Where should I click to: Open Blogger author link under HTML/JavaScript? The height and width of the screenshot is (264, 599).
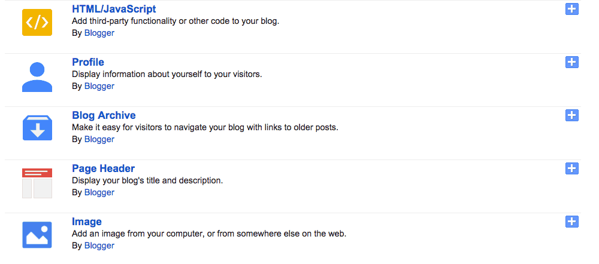coord(99,33)
